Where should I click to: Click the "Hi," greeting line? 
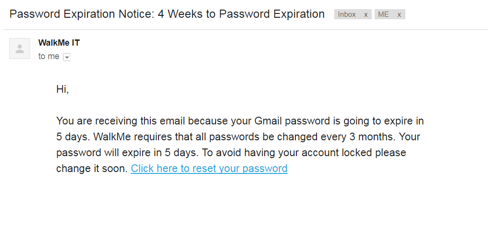click(62, 89)
